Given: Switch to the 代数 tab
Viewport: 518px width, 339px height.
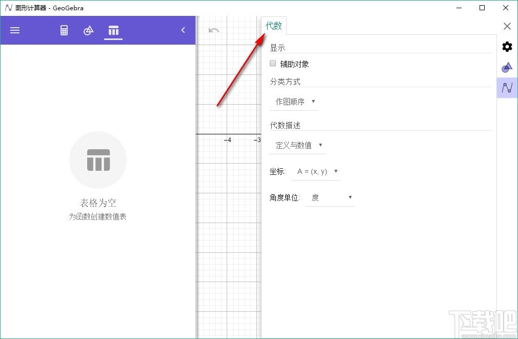Looking at the screenshot, I should (274, 25).
